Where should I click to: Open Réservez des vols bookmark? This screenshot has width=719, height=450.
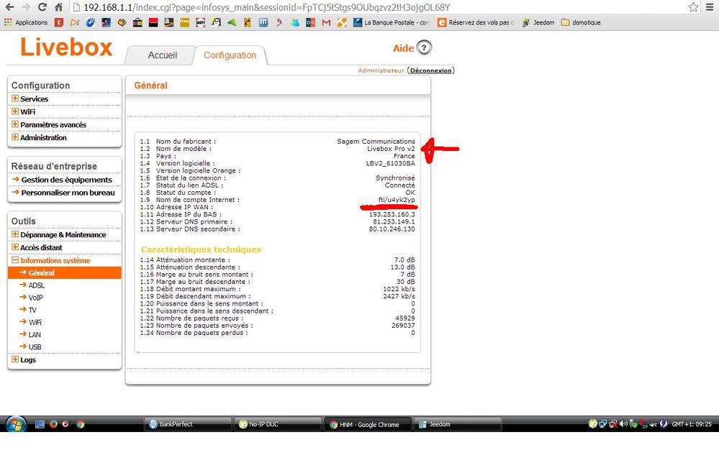coord(476,22)
